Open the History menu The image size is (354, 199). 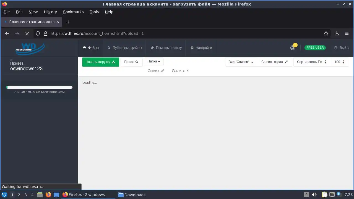tap(50, 12)
